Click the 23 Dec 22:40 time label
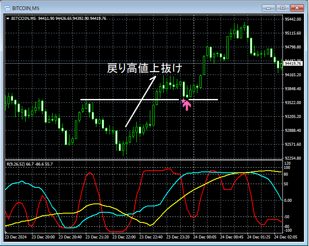The height and width of the screenshot is (246, 309). (x=151, y=237)
